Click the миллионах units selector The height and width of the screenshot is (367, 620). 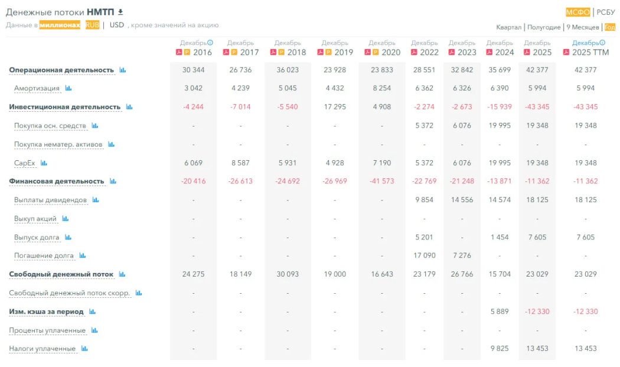coord(60,25)
